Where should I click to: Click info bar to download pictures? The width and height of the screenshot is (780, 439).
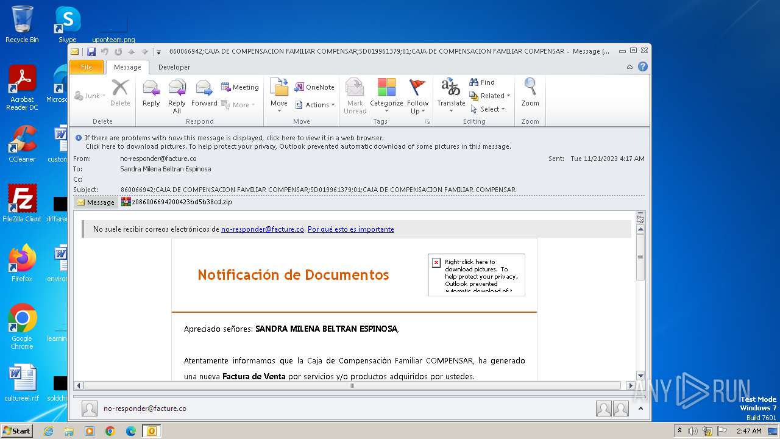click(299, 146)
